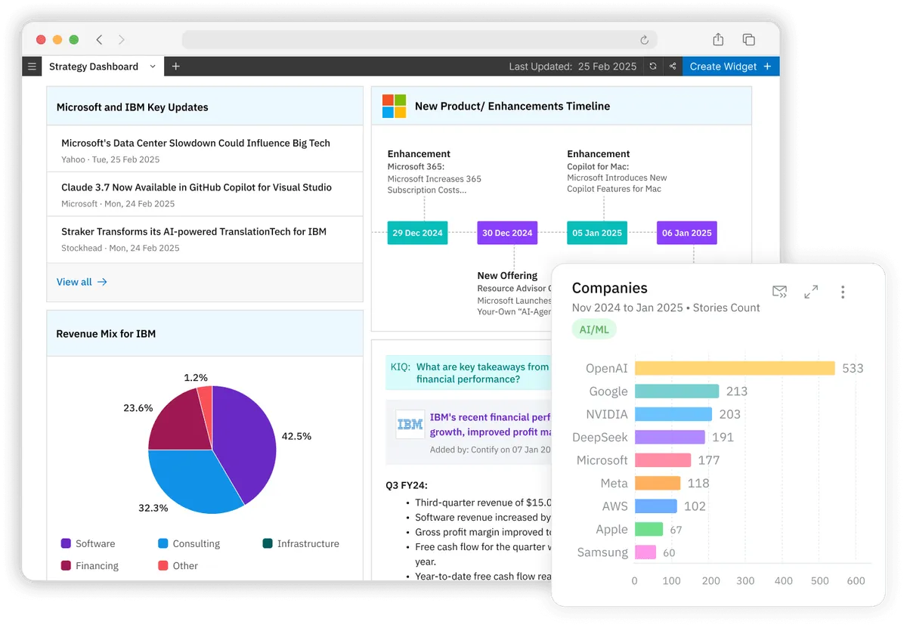Click the NVIDIA bar showing 203

(x=673, y=414)
